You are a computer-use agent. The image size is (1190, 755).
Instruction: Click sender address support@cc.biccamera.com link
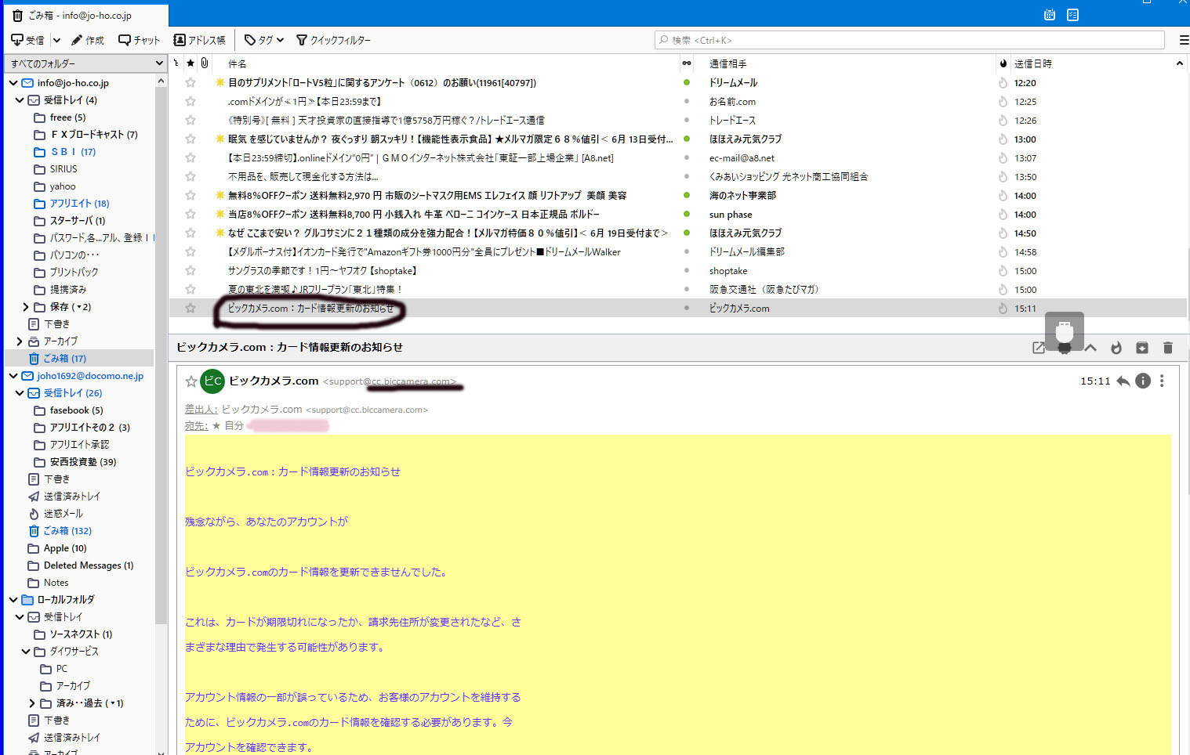[x=389, y=381]
